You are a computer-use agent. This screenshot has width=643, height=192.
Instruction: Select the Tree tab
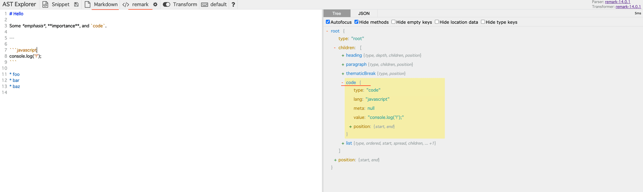[x=337, y=13]
